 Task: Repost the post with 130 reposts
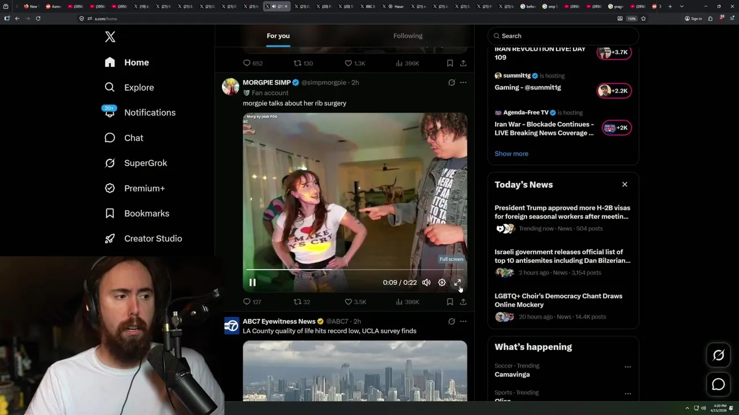point(303,63)
